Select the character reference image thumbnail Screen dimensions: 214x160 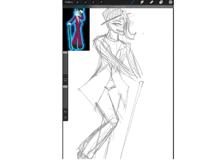pyautogui.click(x=76, y=29)
